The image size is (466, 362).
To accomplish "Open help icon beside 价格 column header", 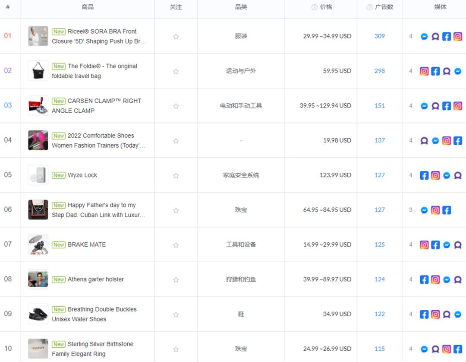I will click(x=315, y=7).
